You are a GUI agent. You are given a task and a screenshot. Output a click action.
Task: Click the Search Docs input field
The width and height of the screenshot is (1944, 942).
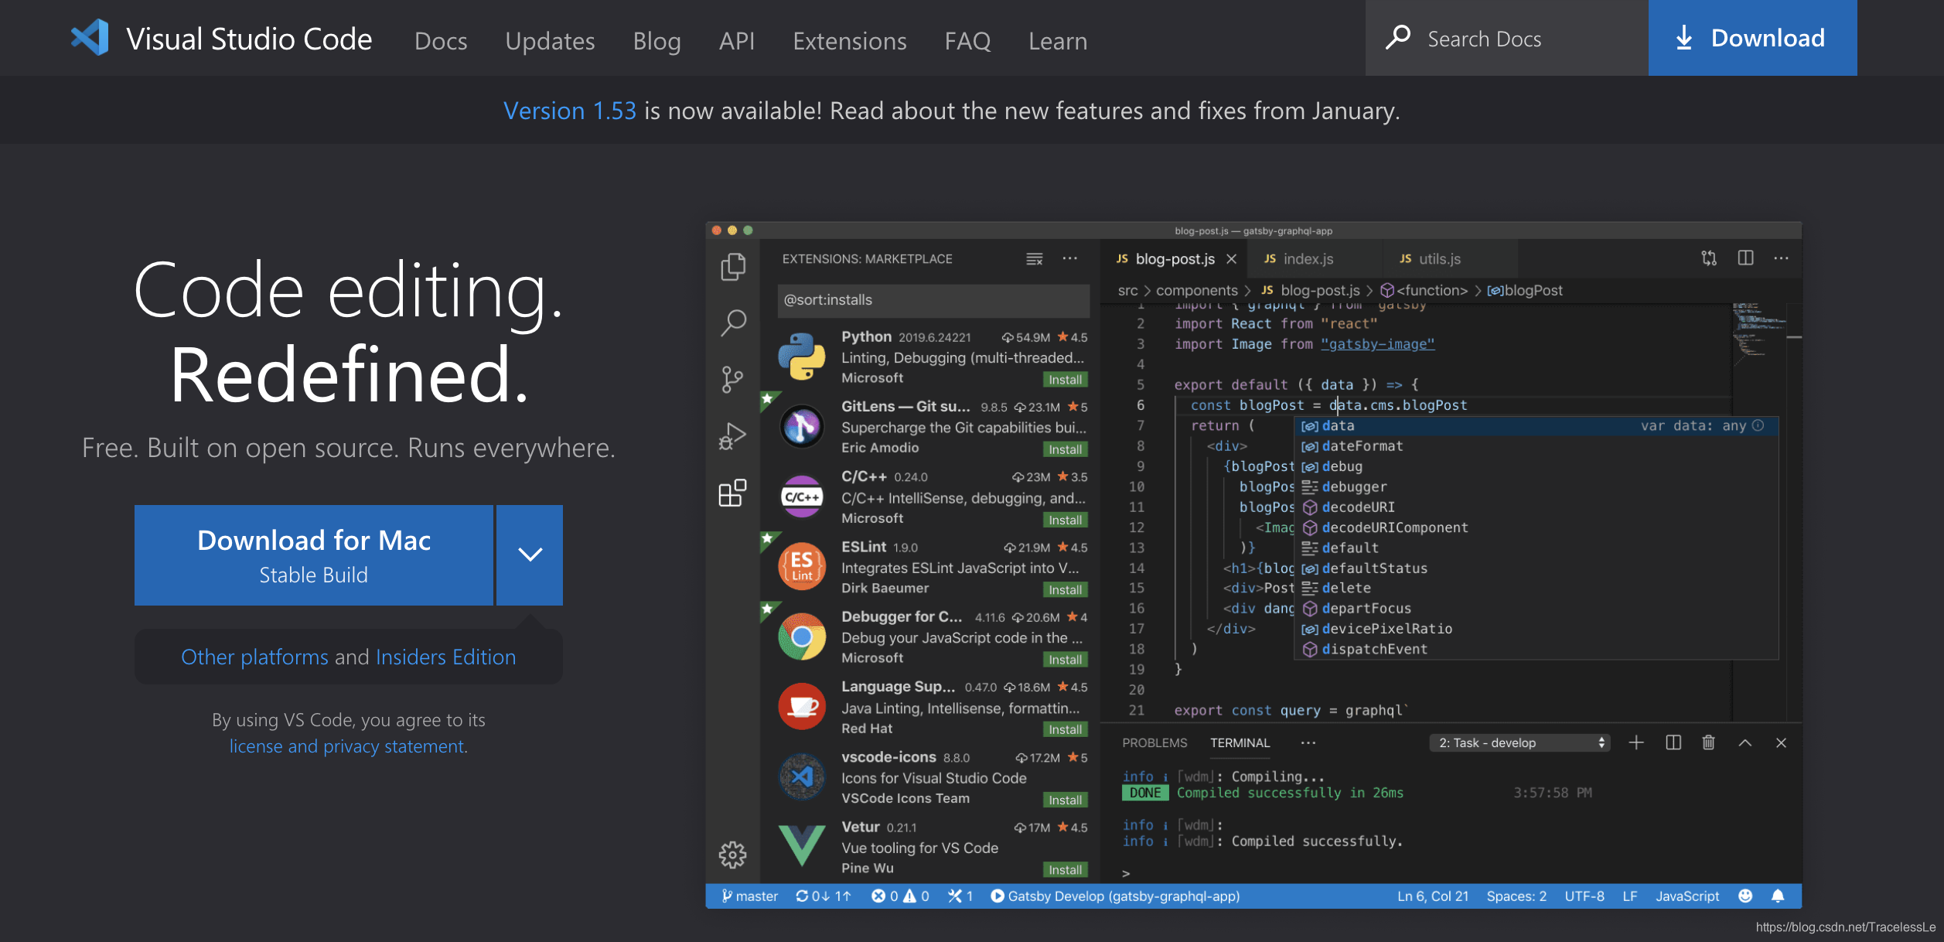coord(1506,37)
